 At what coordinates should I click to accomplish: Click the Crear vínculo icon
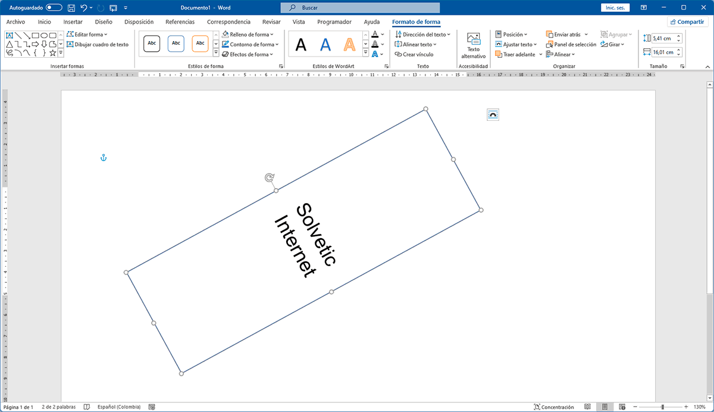pos(414,54)
